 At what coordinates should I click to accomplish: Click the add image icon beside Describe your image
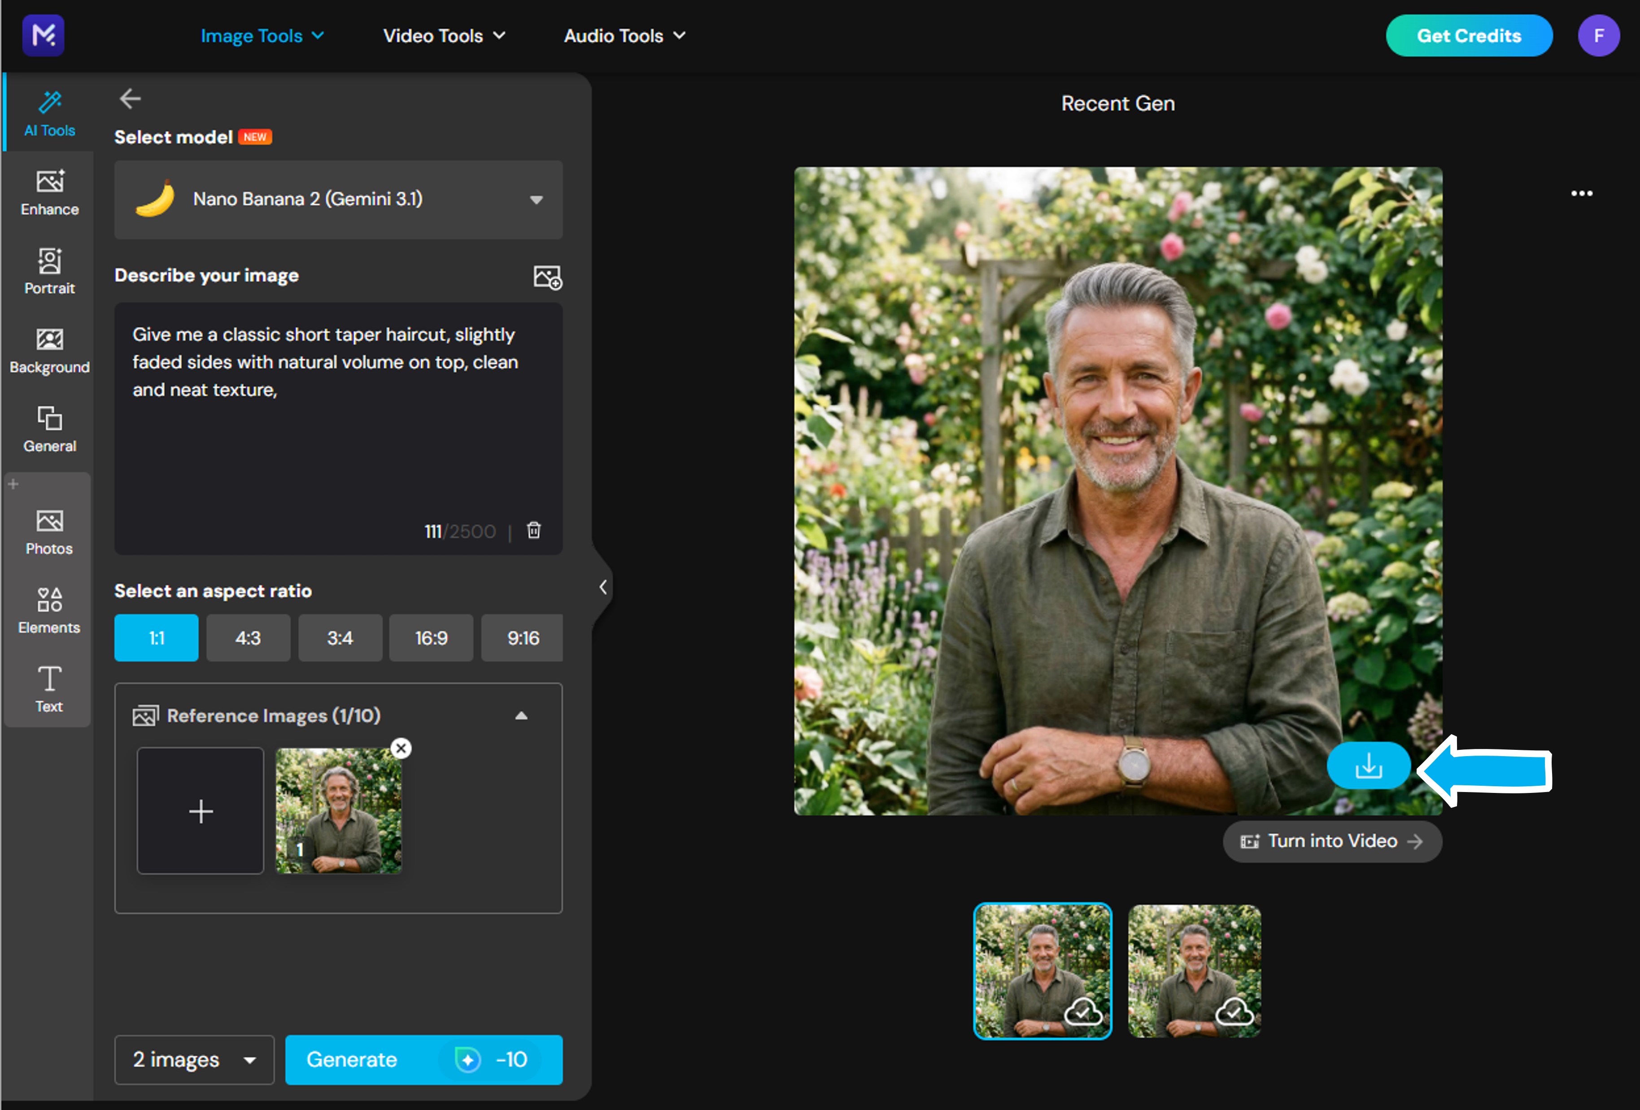point(548,277)
